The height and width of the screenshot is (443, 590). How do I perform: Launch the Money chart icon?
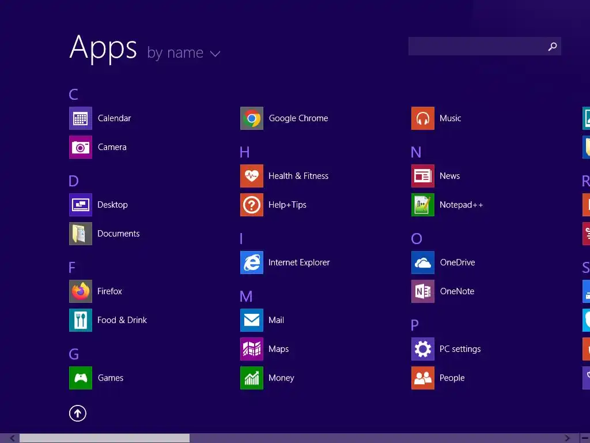[252, 378]
